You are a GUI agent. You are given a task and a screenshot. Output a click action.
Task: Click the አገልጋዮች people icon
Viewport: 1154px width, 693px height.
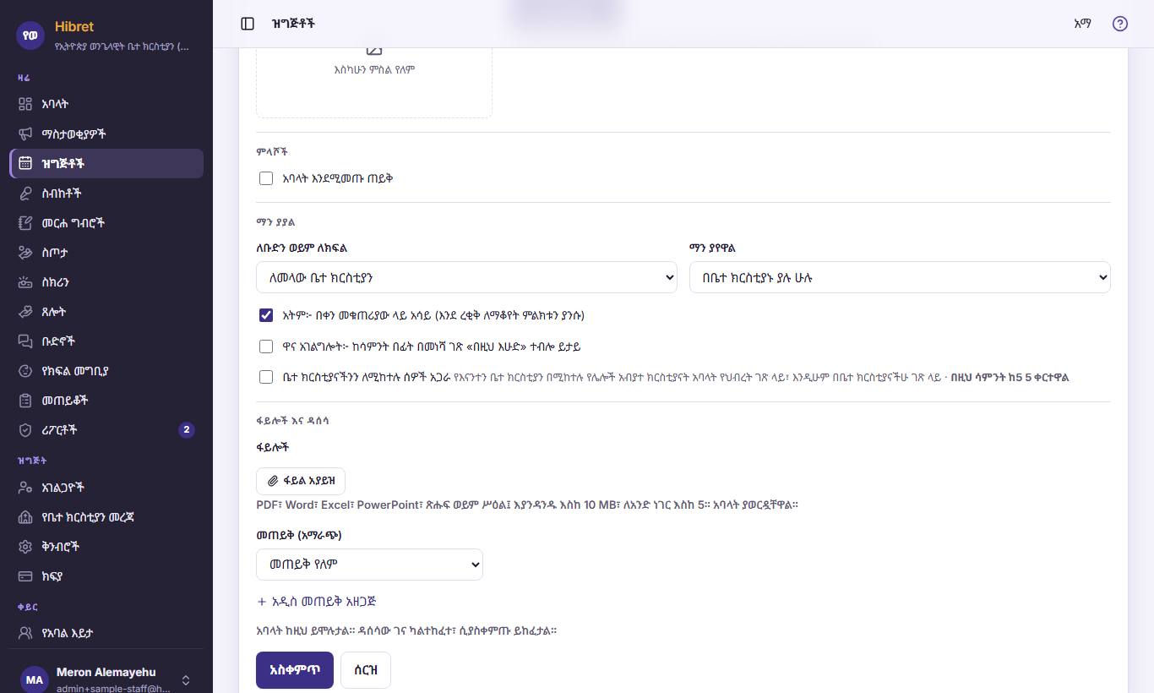coord(25,488)
